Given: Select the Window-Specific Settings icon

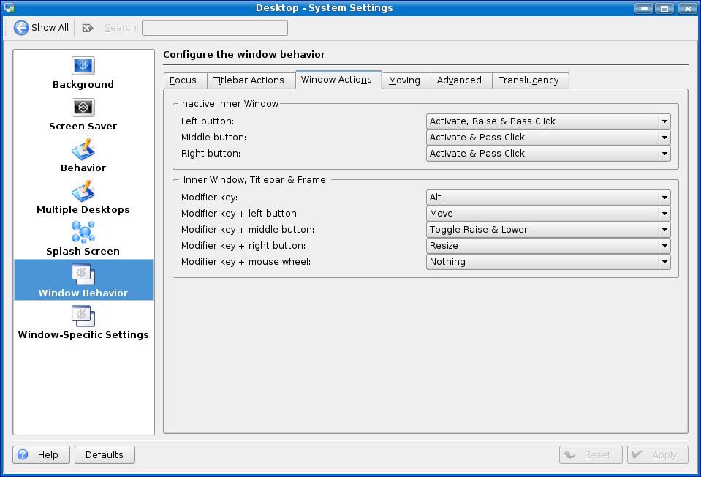Looking at the screenshot, I should click(83, 316).
